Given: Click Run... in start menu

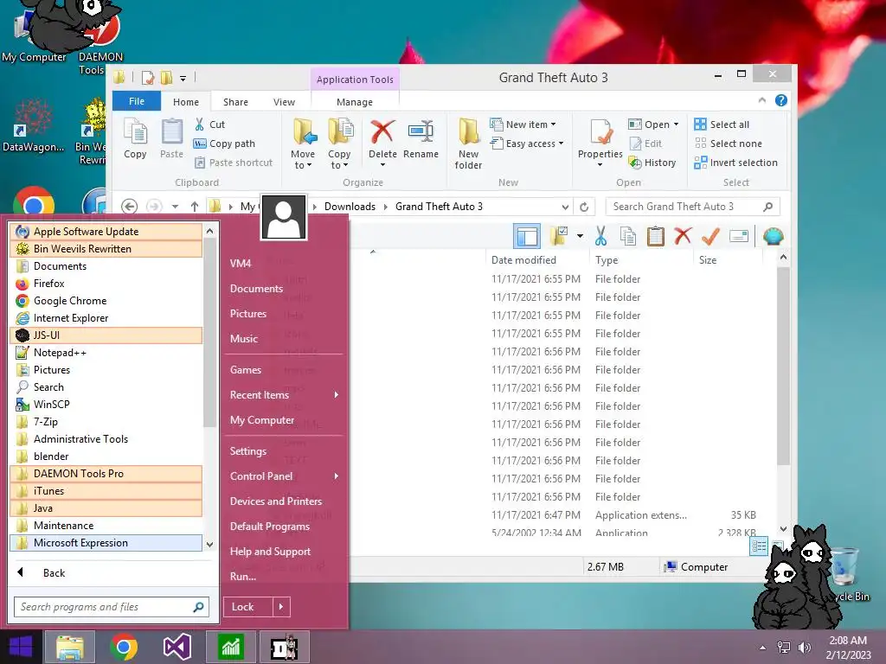Looking at the screenshot, I should tap(243, 577).
